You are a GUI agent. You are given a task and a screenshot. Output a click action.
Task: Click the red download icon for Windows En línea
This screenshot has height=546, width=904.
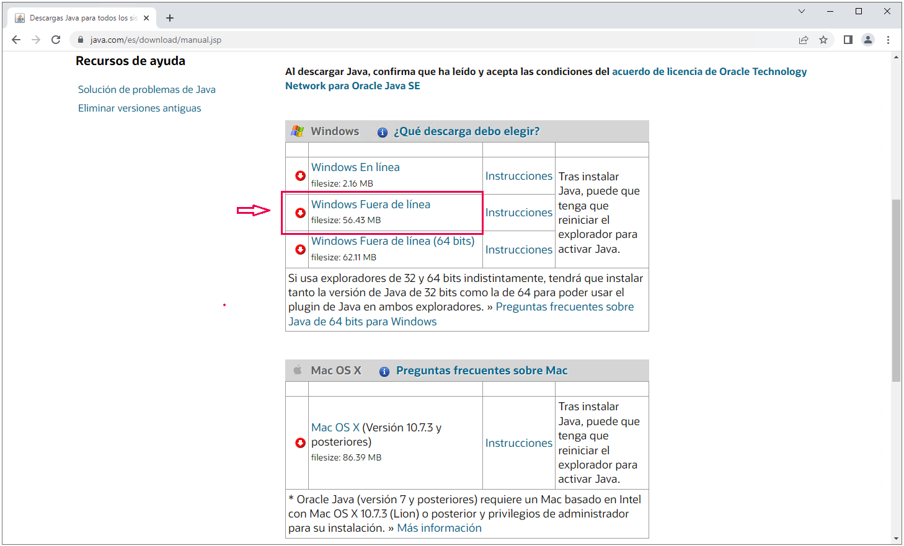point(300,175)
